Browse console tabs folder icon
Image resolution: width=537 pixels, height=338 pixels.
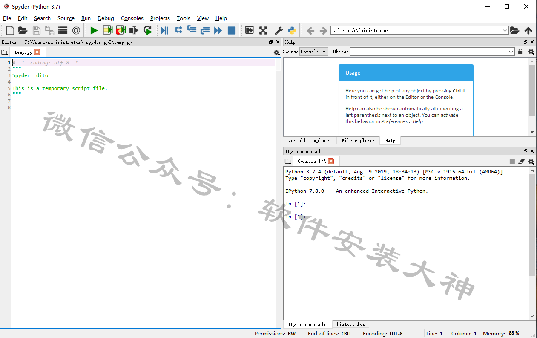[x=288, y=162]
